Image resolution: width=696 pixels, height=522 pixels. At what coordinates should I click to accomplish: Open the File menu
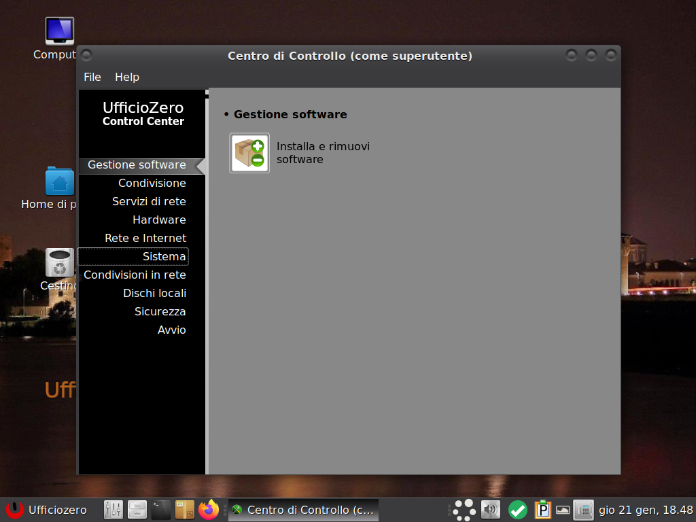click(92, 77)
